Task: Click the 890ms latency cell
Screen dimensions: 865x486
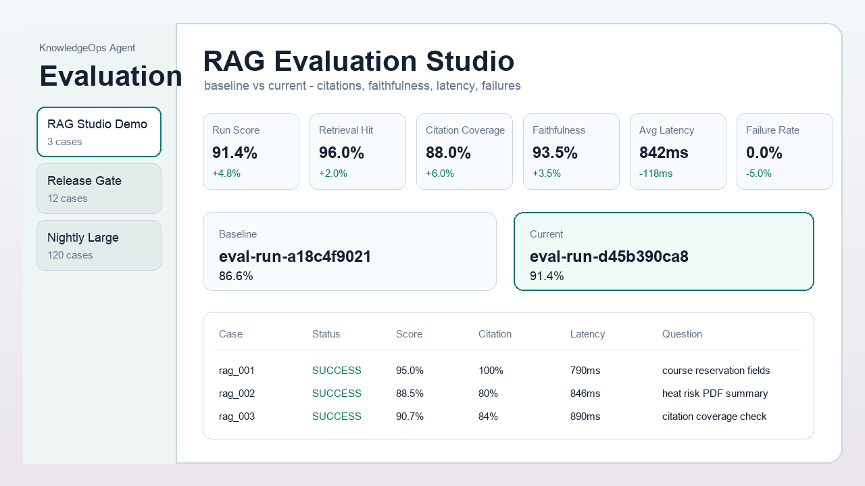Action: click(585, 416)
